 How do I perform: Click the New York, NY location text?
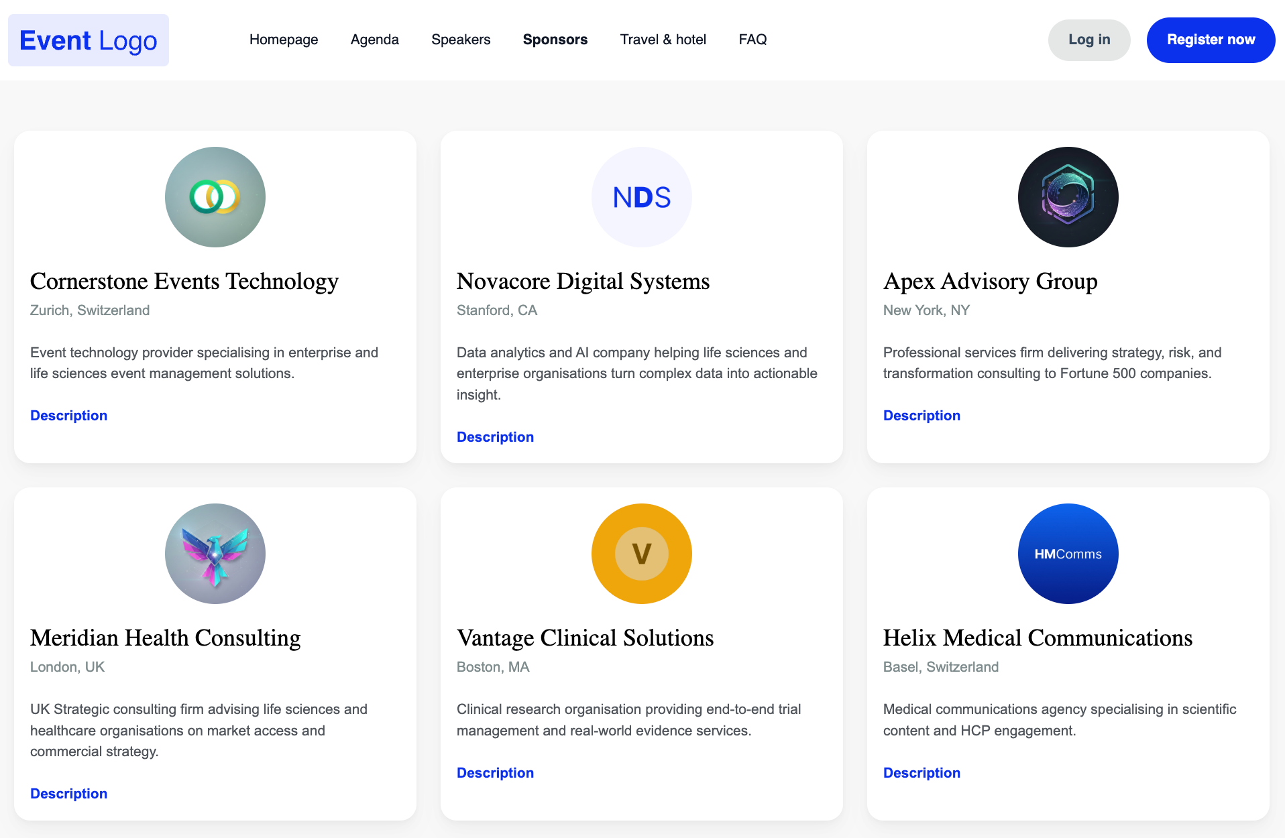927,310
